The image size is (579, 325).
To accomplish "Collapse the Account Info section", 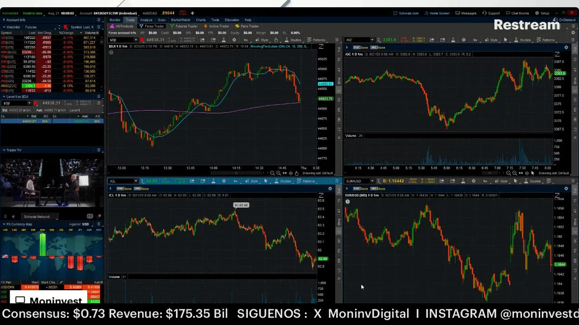I will pos(4,20).
